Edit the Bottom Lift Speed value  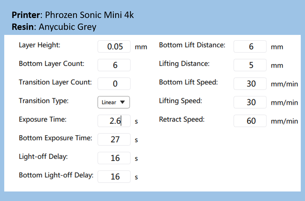coord(250,84)
